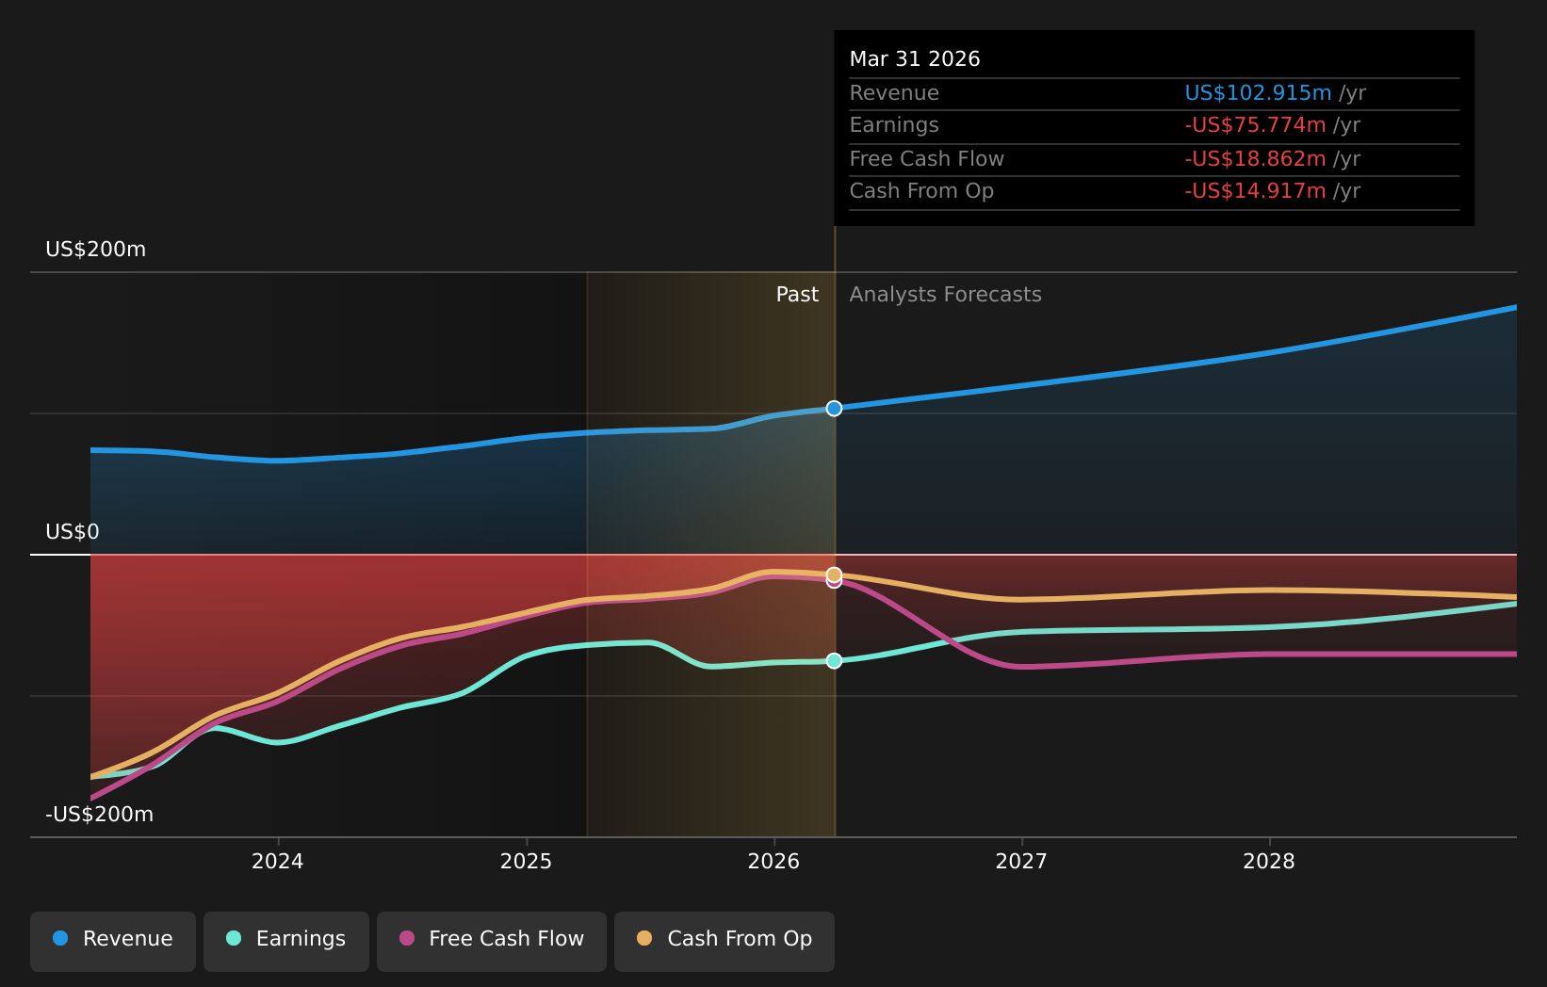Image resolution: width=1547 pixels, height=987 pixels.
Task: Click the orange Cash From Op data marker
Action: tap(834, 574)
